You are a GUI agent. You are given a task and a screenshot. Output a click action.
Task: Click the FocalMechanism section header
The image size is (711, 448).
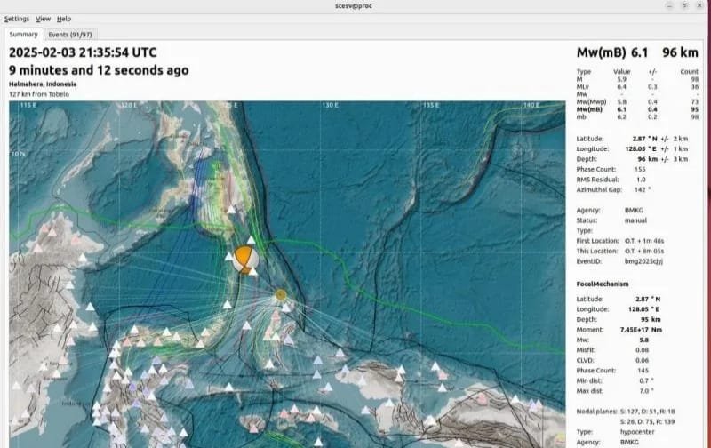(x=603, y=284)
